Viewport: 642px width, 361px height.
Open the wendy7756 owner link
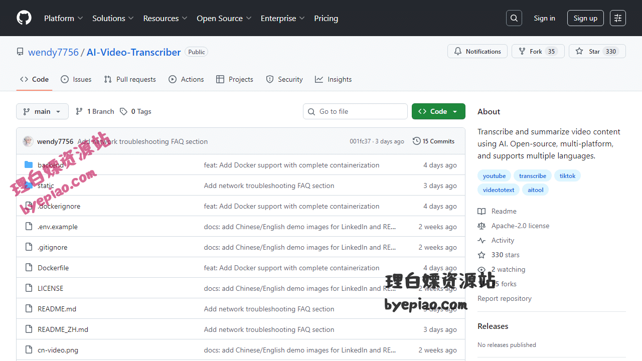click(53, 52)
